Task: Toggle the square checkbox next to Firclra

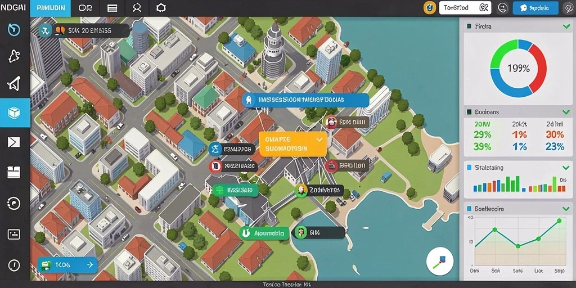Action: (469, 26)
